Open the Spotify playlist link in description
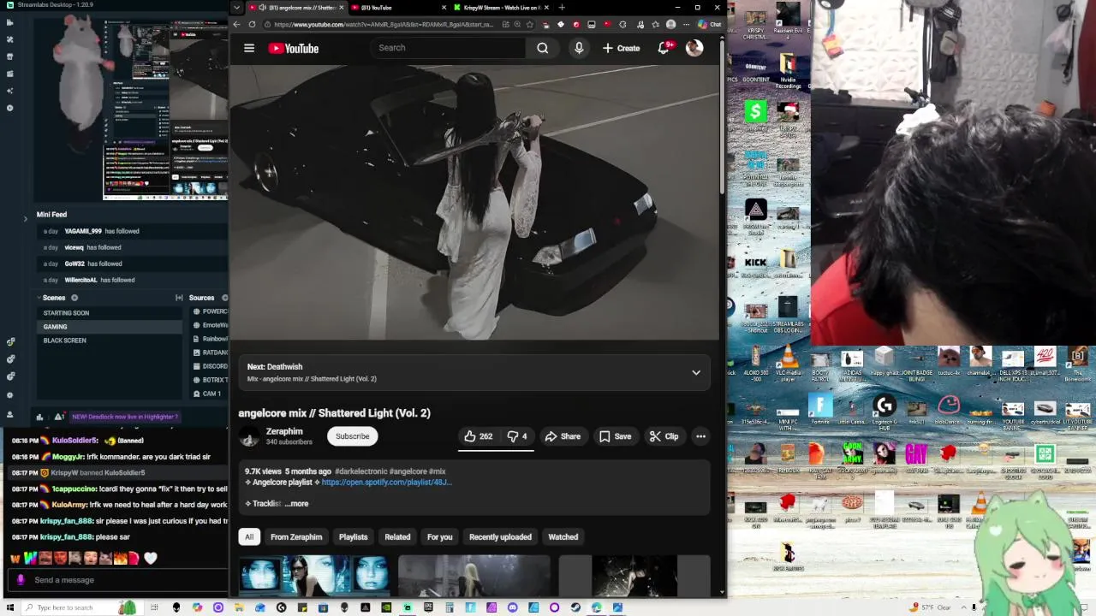Viewport: 1096px width, 616px height. point(386,483)
